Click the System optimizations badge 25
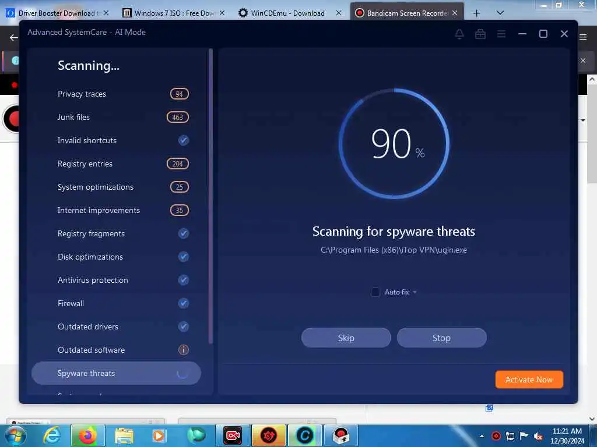The height and width of the screenshot is (447, 597). [180, 187]
